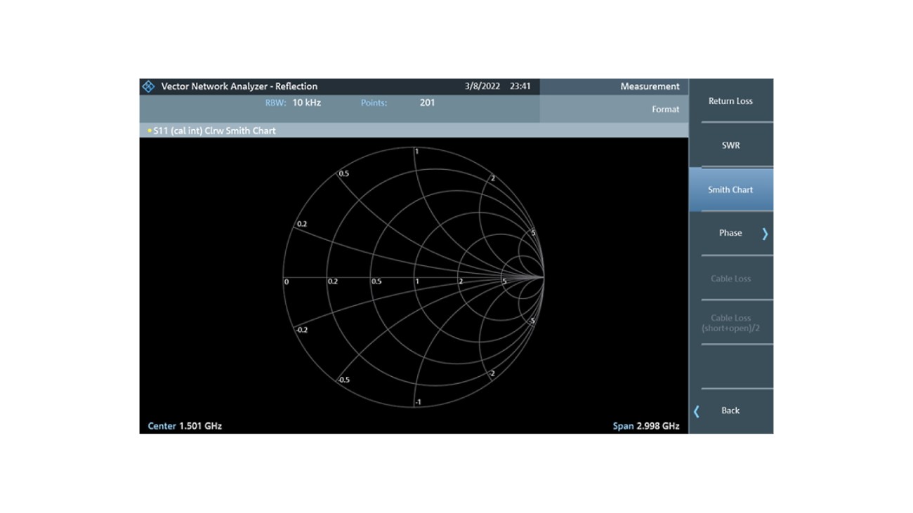Open the Measurement menu header

point(650,86)
